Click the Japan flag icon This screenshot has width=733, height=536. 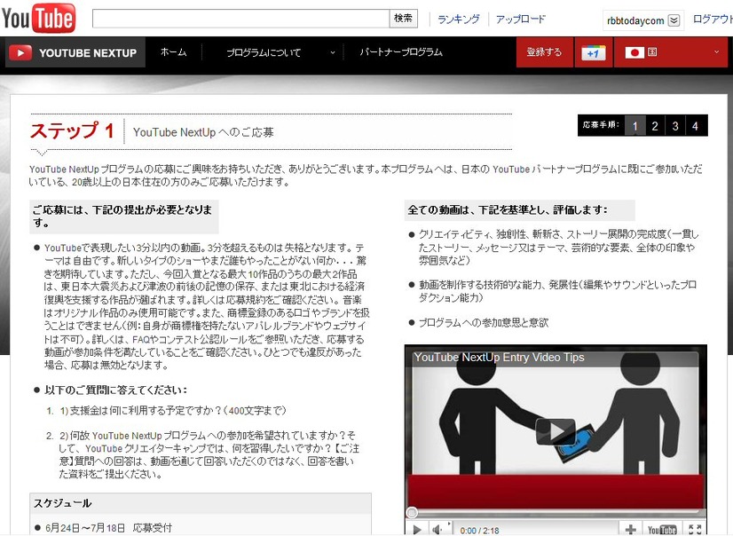coord(634,52)
